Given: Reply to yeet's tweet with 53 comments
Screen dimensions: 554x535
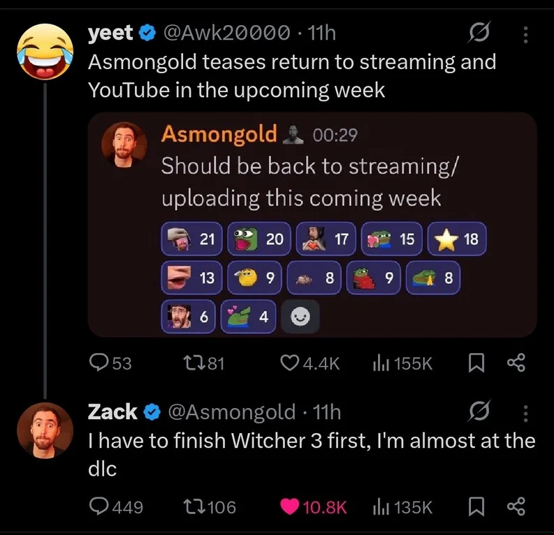Looking at the screenshot, I should click(x=110, y=363).
